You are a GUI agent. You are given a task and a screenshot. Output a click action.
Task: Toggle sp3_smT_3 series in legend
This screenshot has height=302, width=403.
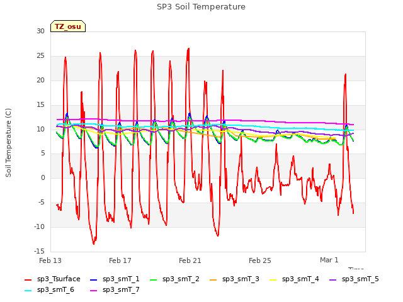pos(234,279)
